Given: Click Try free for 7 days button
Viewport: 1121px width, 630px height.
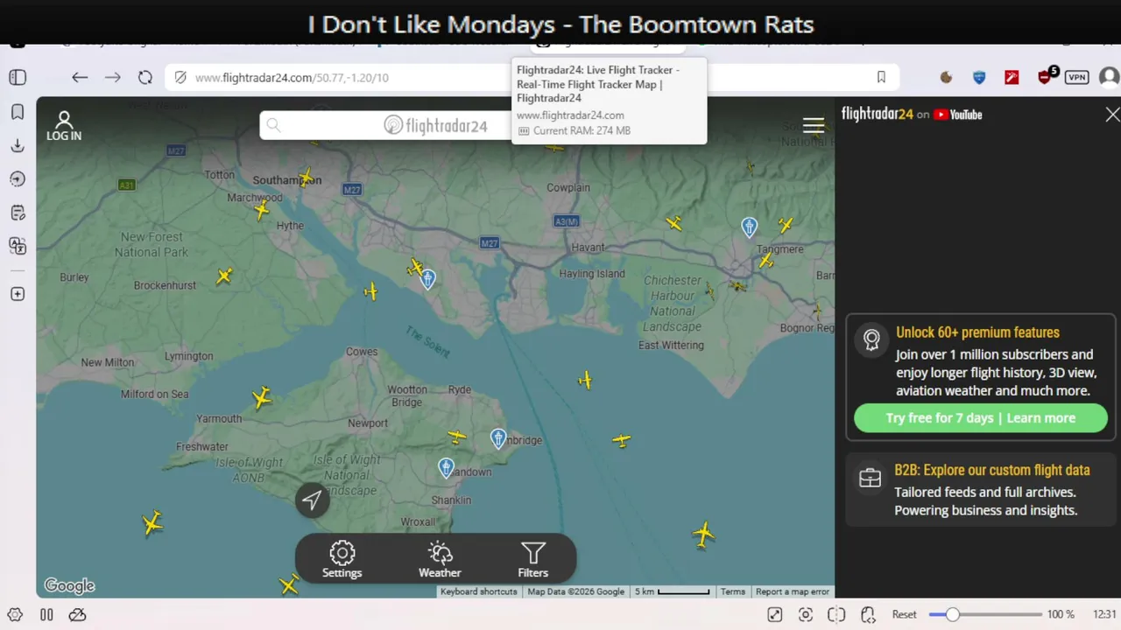Looking at the screenshot, I should coord(980,417).
